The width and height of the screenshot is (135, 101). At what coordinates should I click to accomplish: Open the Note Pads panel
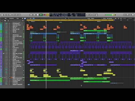click(127, 15)
